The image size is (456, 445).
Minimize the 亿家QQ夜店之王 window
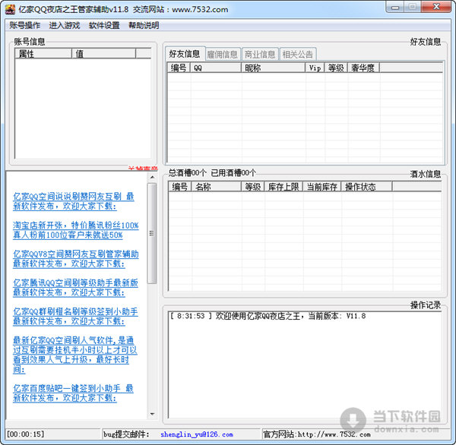(x=395, y=7)
